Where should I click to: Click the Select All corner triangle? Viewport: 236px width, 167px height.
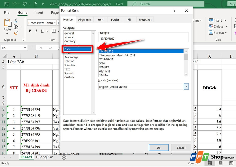coord(4,56)
